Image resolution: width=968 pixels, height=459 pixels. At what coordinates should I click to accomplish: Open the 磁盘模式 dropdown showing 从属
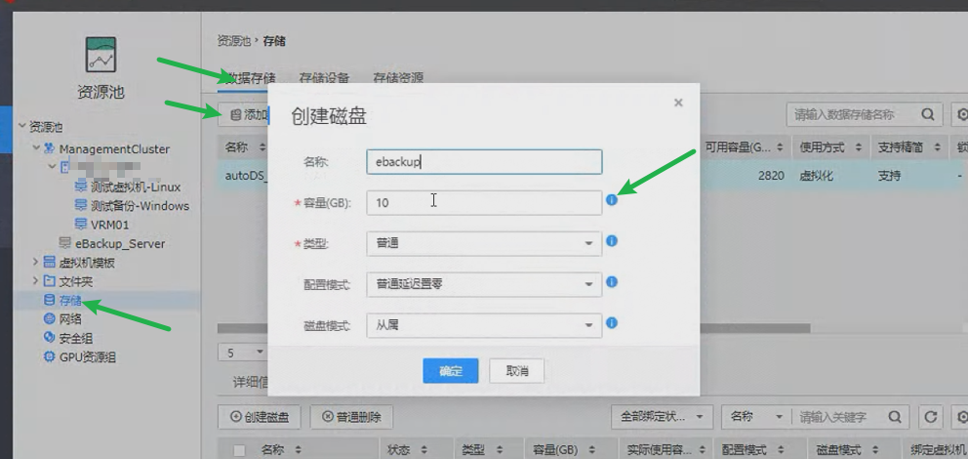coord(483,325)
